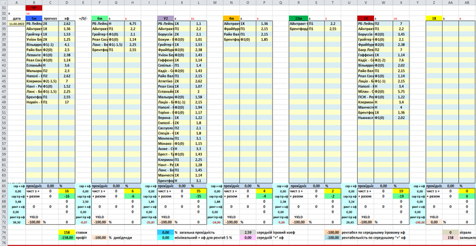
Task: Click the '+/0/-' header cell
Action: coord(83,18)
